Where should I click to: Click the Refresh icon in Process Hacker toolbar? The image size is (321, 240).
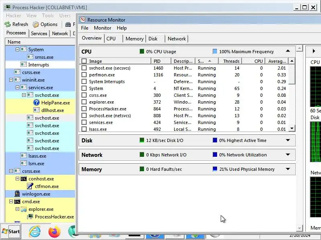8,24
